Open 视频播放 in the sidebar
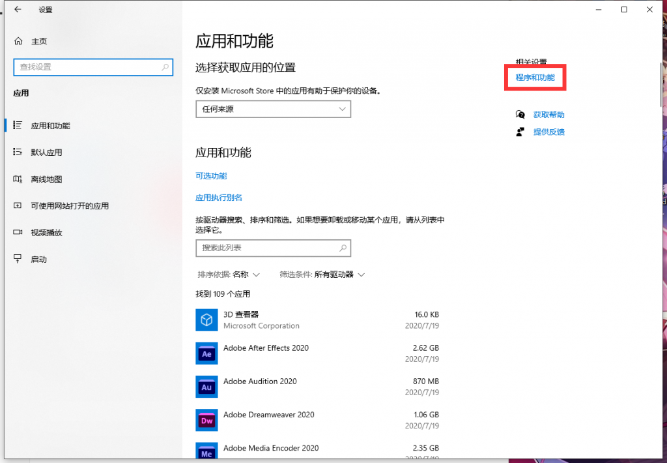The image size is (667, 463). 46,233
